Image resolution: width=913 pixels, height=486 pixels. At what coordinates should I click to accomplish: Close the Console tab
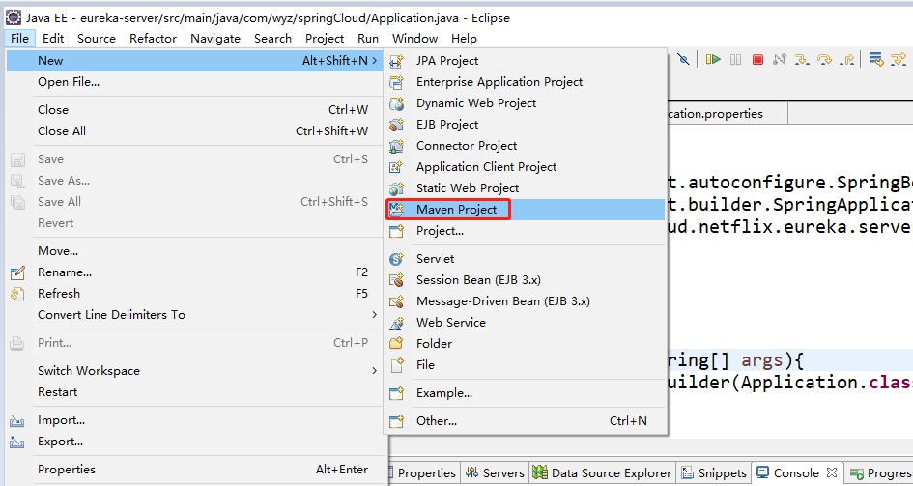pyautogui.click(x=832, y=472)
